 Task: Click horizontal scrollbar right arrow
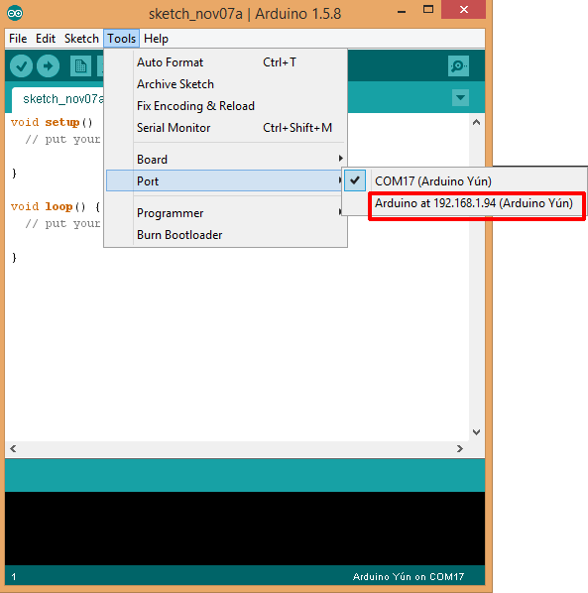click(460, 448)
